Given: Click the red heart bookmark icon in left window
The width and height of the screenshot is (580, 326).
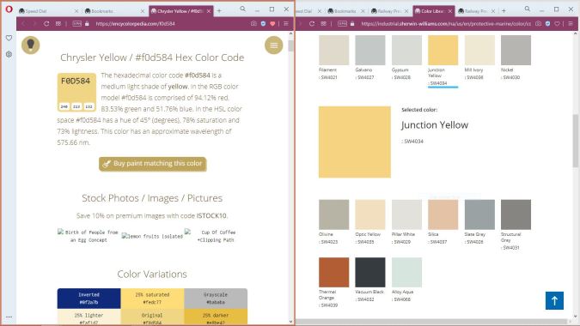Looking at the screenshot, I should click(x=272, y=24).
